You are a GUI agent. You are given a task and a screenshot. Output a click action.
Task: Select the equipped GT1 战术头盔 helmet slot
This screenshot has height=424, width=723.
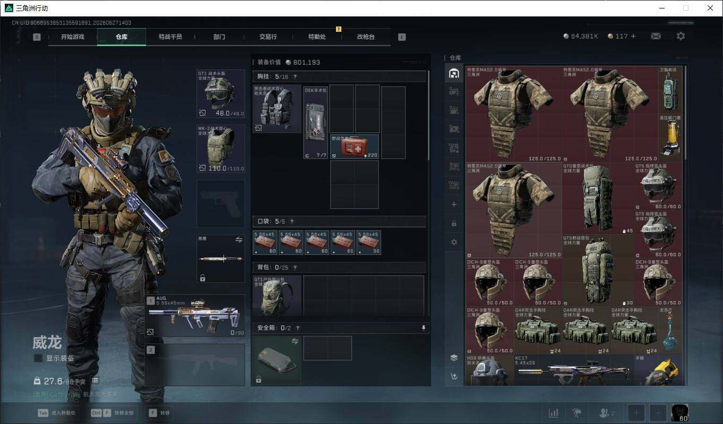pyautogui.click(x=221, y=94)
